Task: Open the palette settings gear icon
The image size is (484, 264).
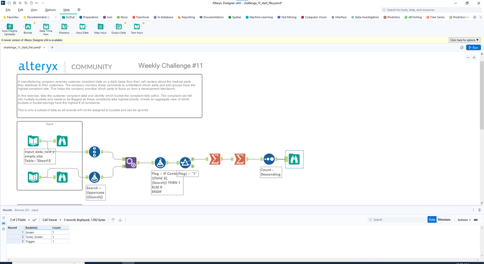Action: point(475,17)
